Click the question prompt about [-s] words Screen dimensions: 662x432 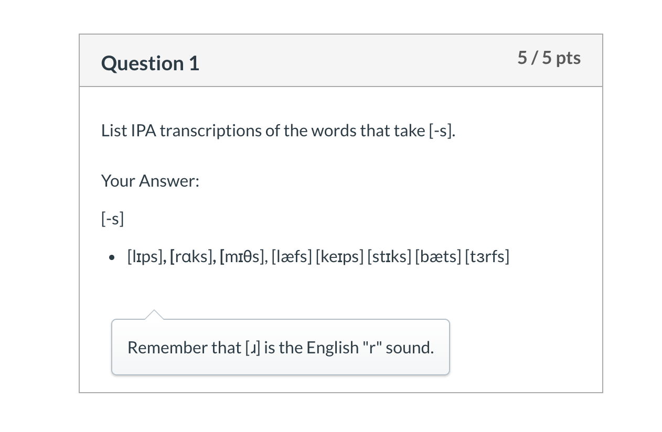(279, 131)
